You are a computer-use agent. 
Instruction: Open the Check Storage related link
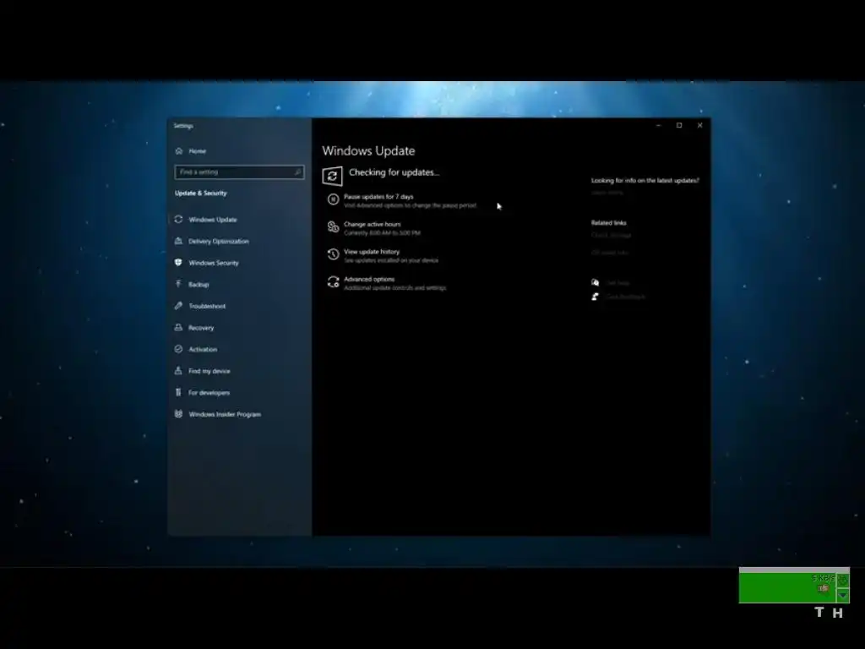[x=611, y=235]
